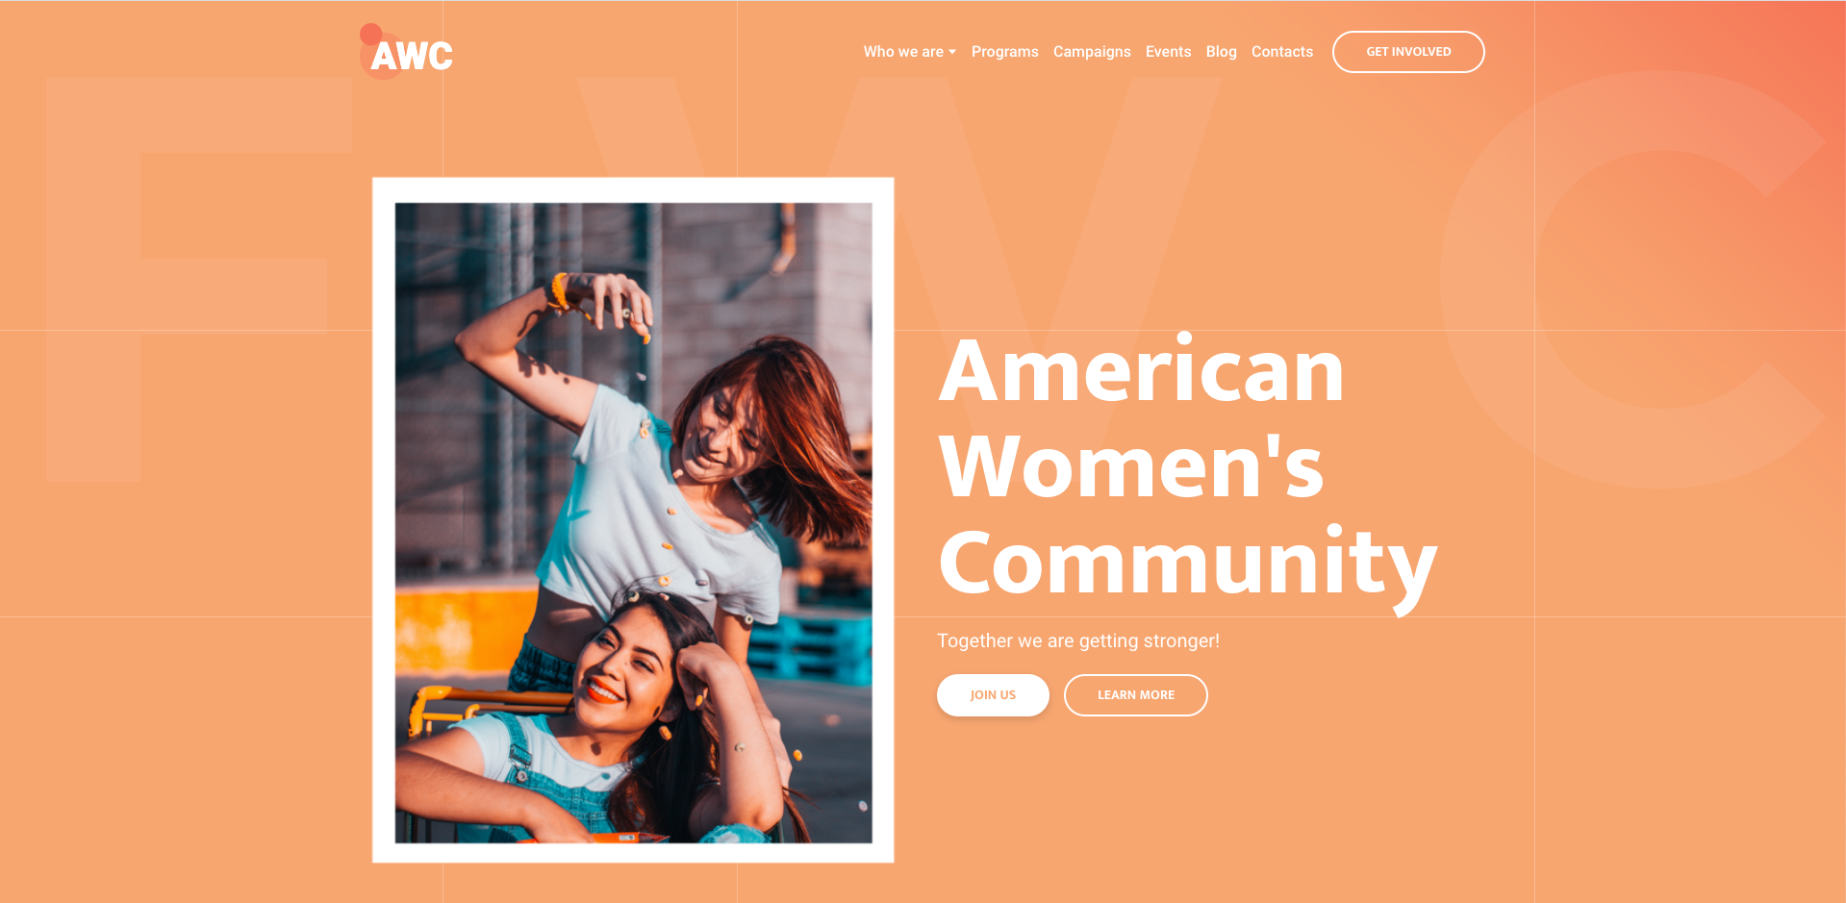
Task: Open the Campaigns nav link
Action: (x=1092, y=52)
